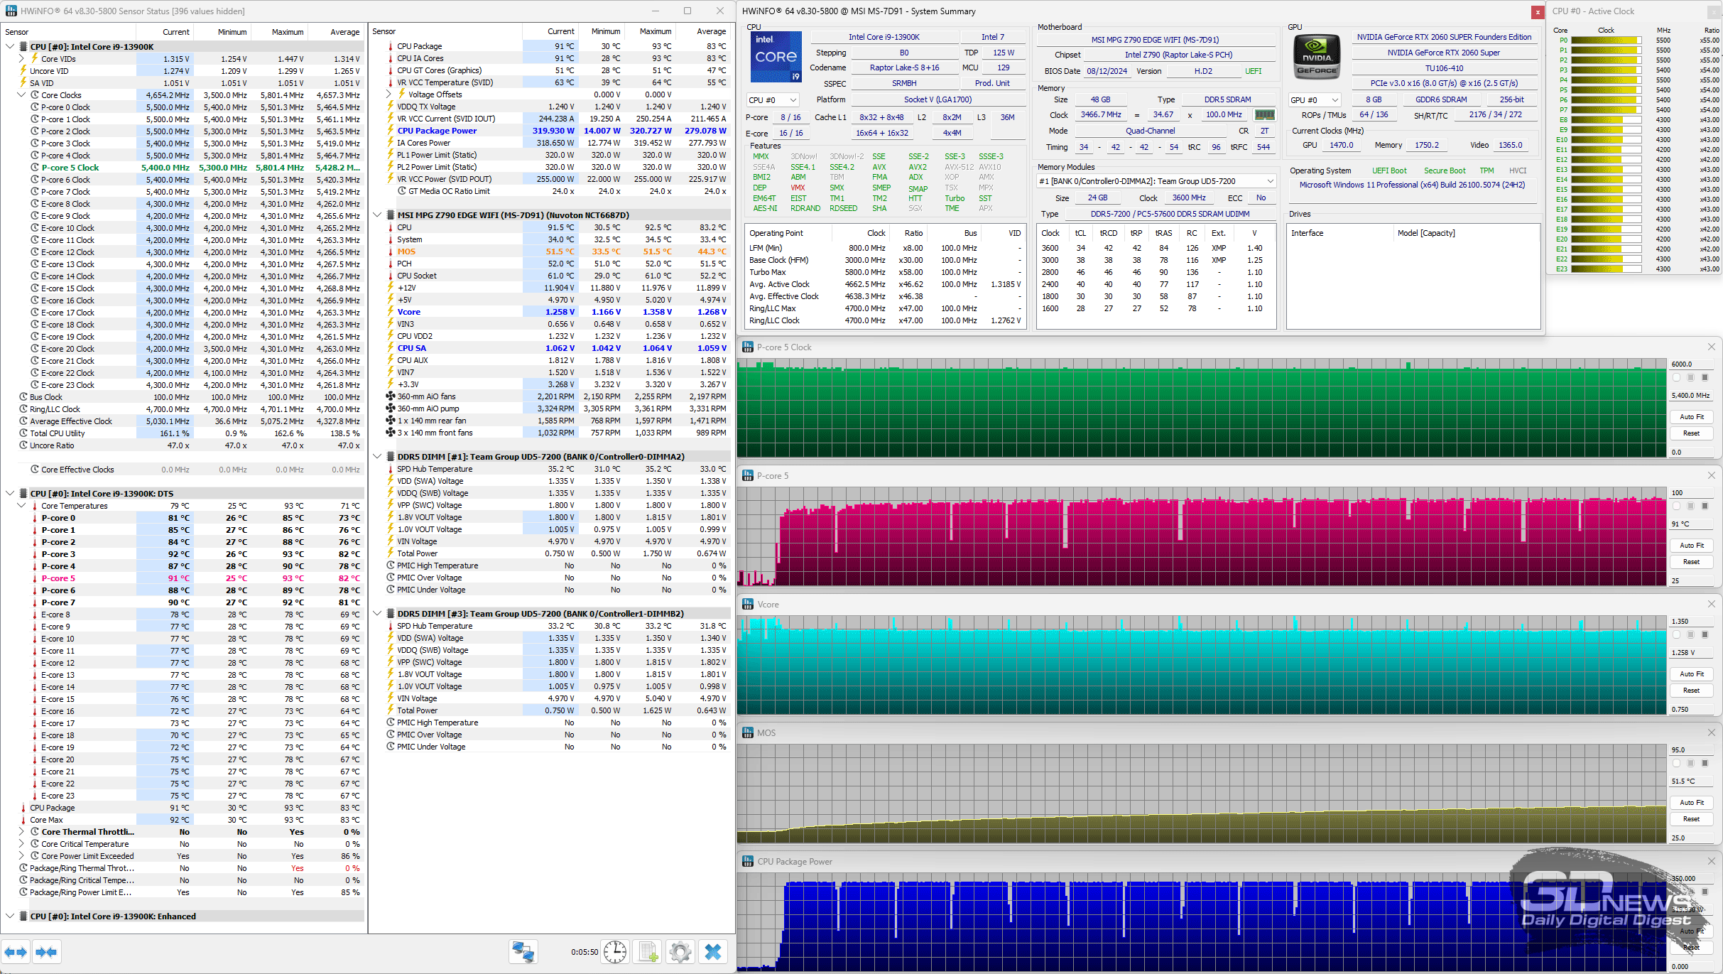Open the GPU #0 selector dropdown
The height and width of the screenshot is (974, 1723).
pyautogui.click(x=1315, y=100)
